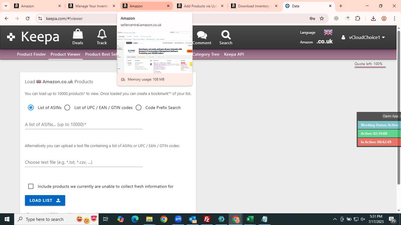Open the Keepa Deals shopping bag icon
401x225 pixels.
tap(78, 37)
